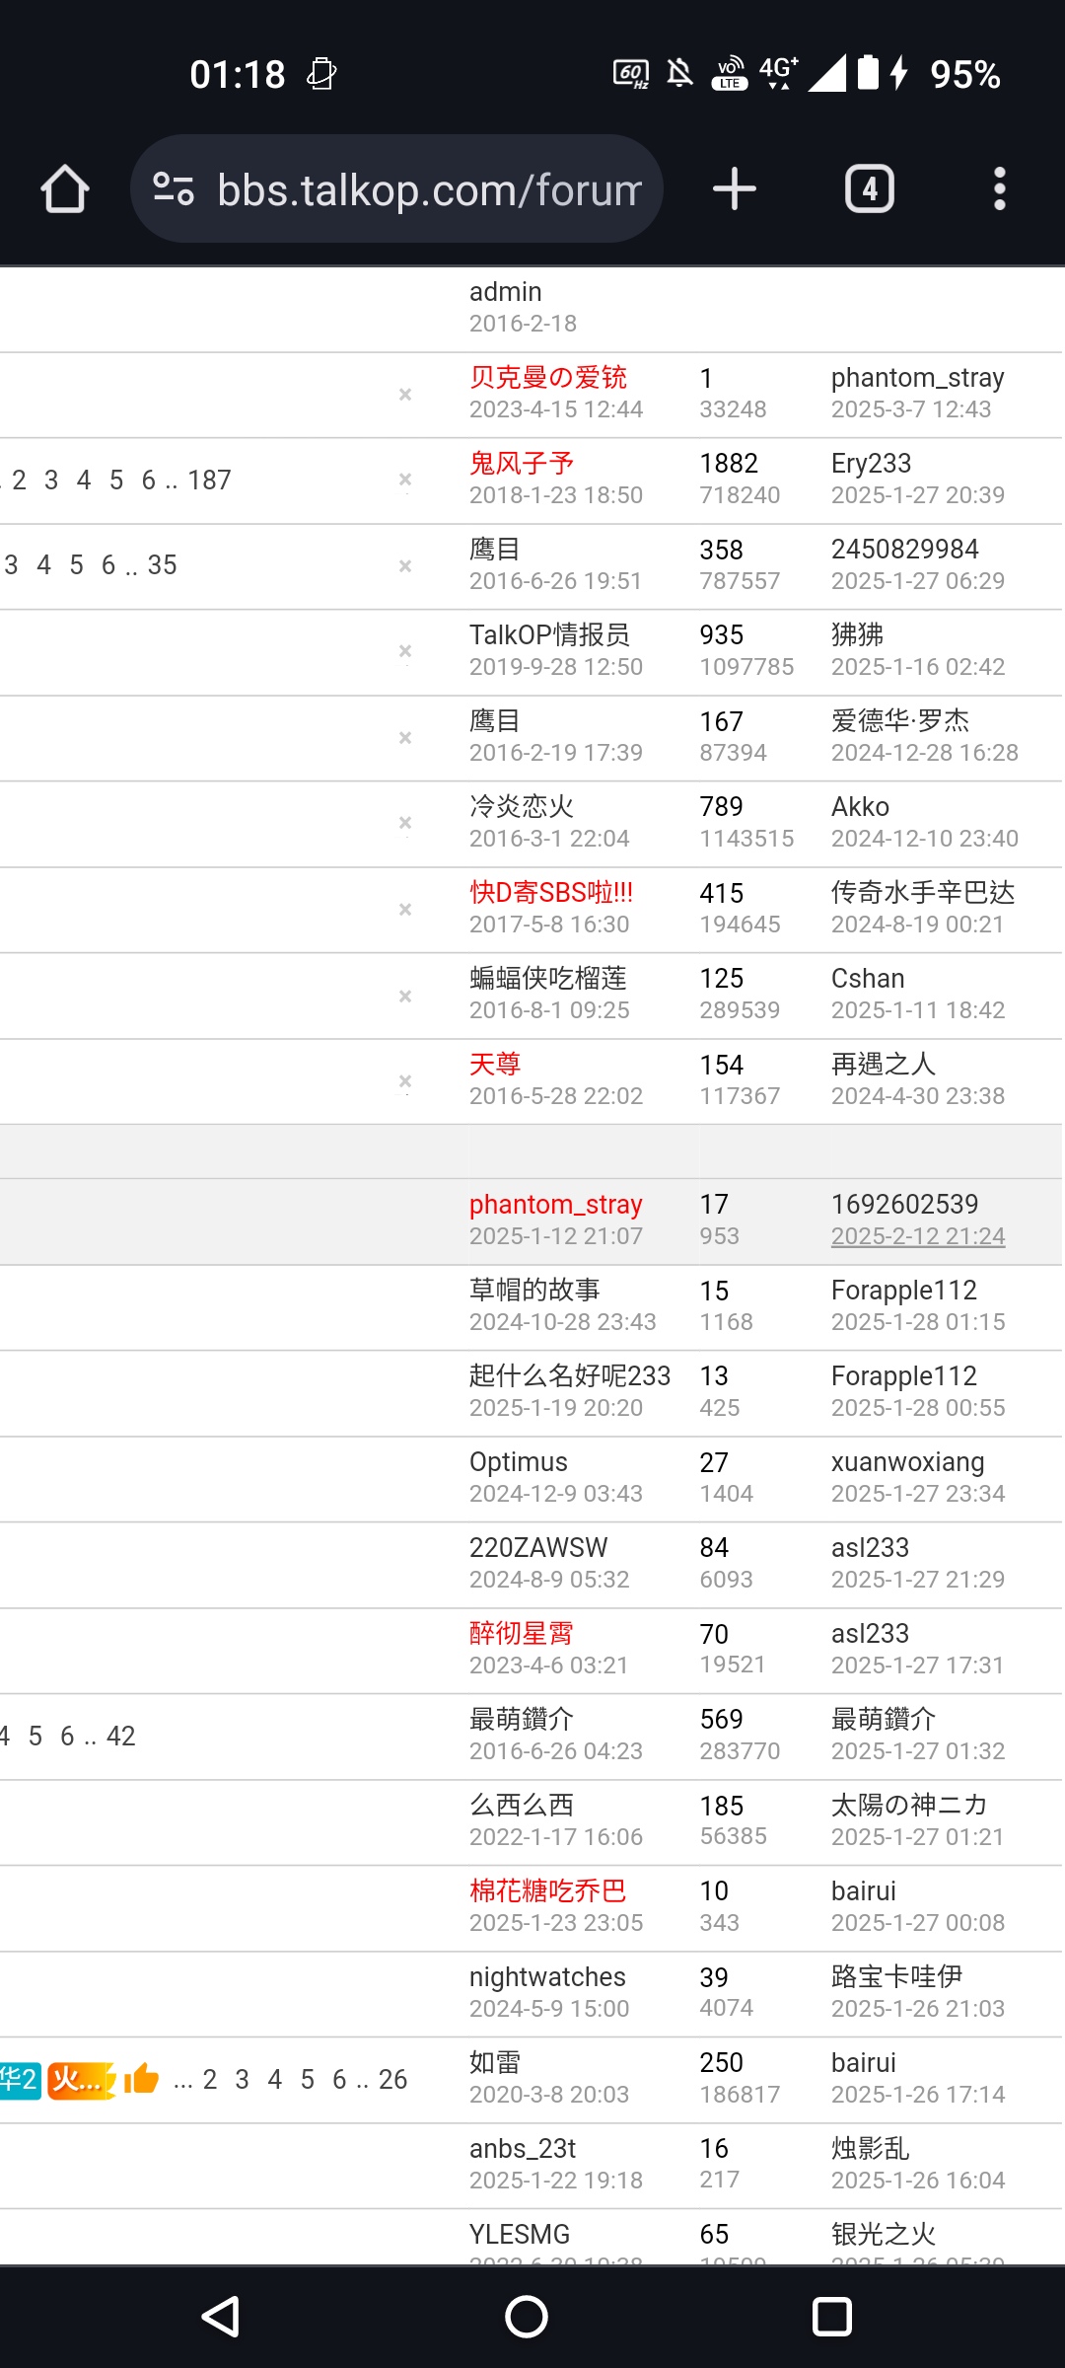Open last poster 路宝卡哇伊 profile
The height and width of the screenshot is (2368, 1065).
pyautogui.click(x=897, y=1976)
